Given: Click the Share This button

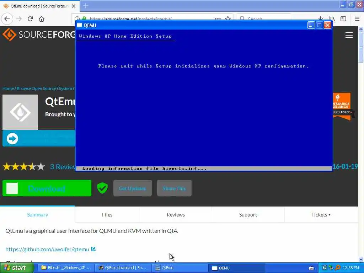Looking at the screenshot, I should pos(174,188).
